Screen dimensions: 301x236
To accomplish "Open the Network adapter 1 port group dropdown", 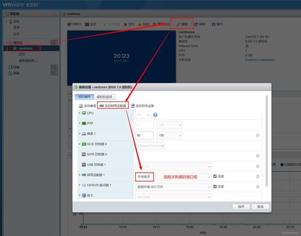I will [174, 177].
